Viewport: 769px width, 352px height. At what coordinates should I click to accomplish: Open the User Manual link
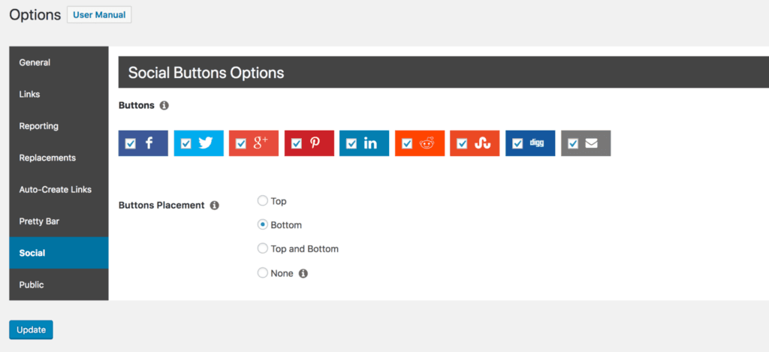[99, 15]
